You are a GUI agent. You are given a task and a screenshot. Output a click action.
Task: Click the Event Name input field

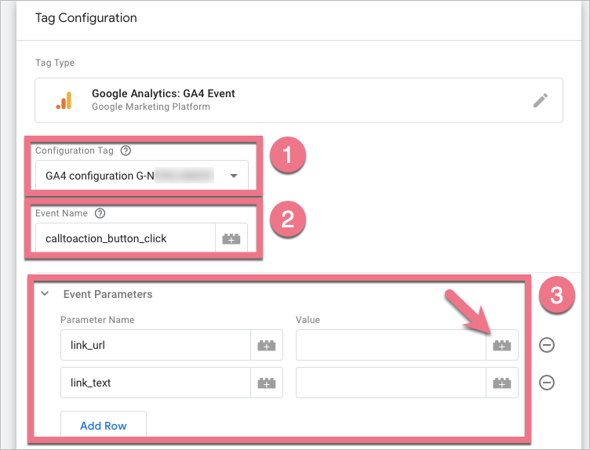tap(126, 238)
